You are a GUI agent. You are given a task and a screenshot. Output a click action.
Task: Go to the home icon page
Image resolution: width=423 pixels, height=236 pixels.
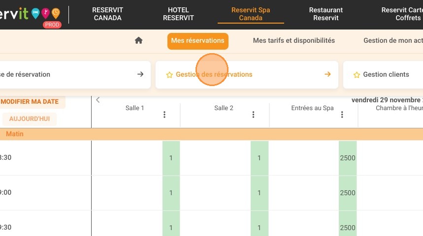pyautogui.click(x=139, y=40)
